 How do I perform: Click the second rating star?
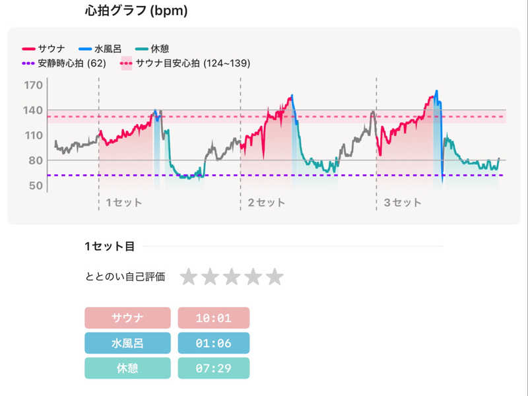(211, 277)
